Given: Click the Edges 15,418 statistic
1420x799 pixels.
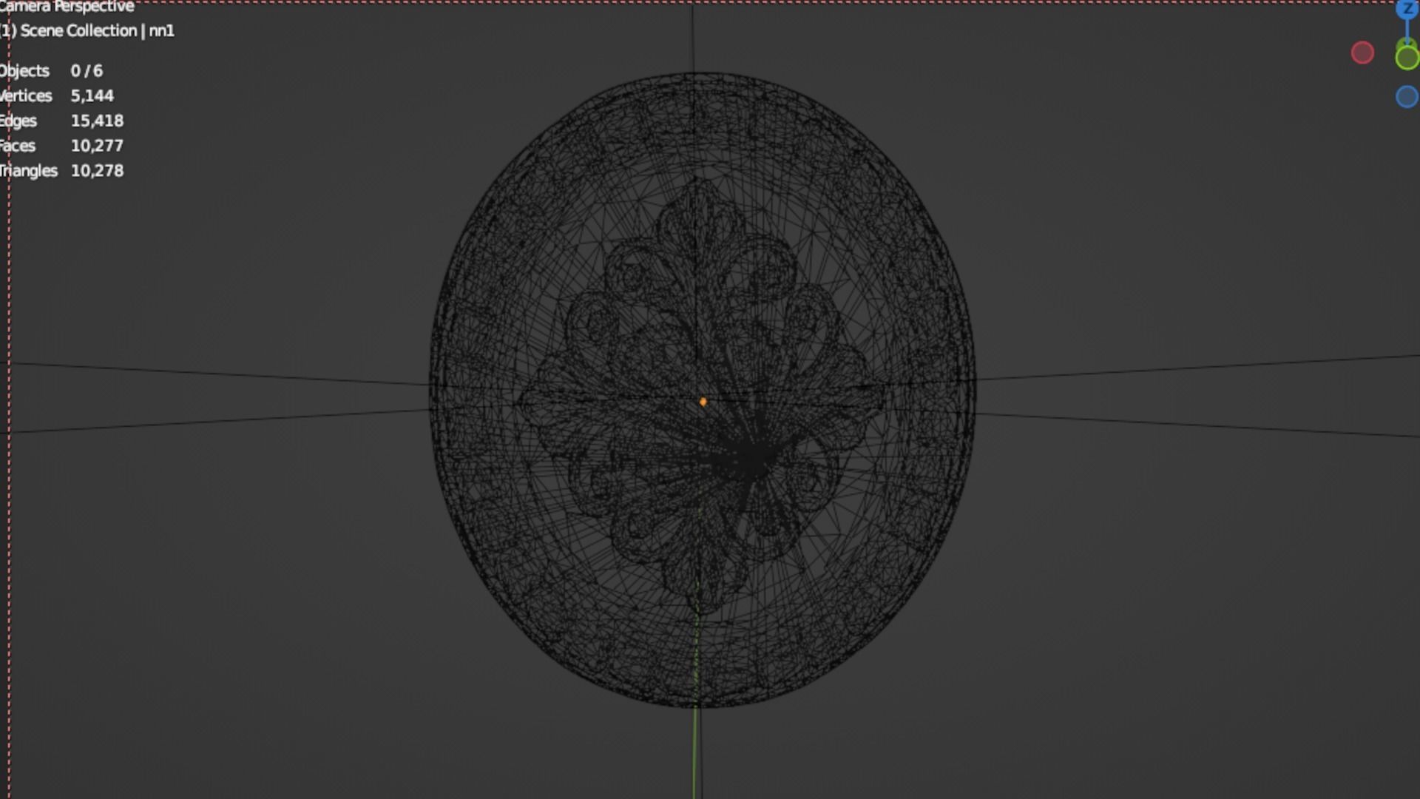Looking at the screenshot, I should pyautogui.click(x=61, y=121).
